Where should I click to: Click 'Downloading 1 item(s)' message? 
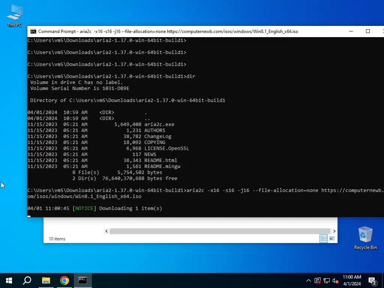click(130, 208)
